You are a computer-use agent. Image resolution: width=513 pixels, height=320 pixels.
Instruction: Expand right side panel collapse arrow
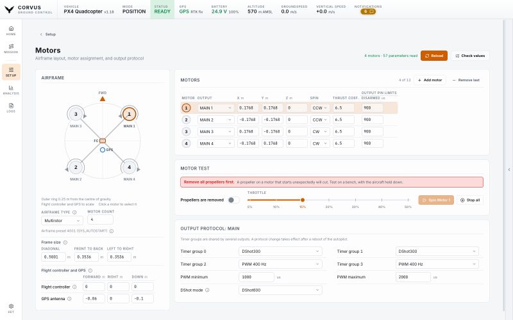point(509,170)
